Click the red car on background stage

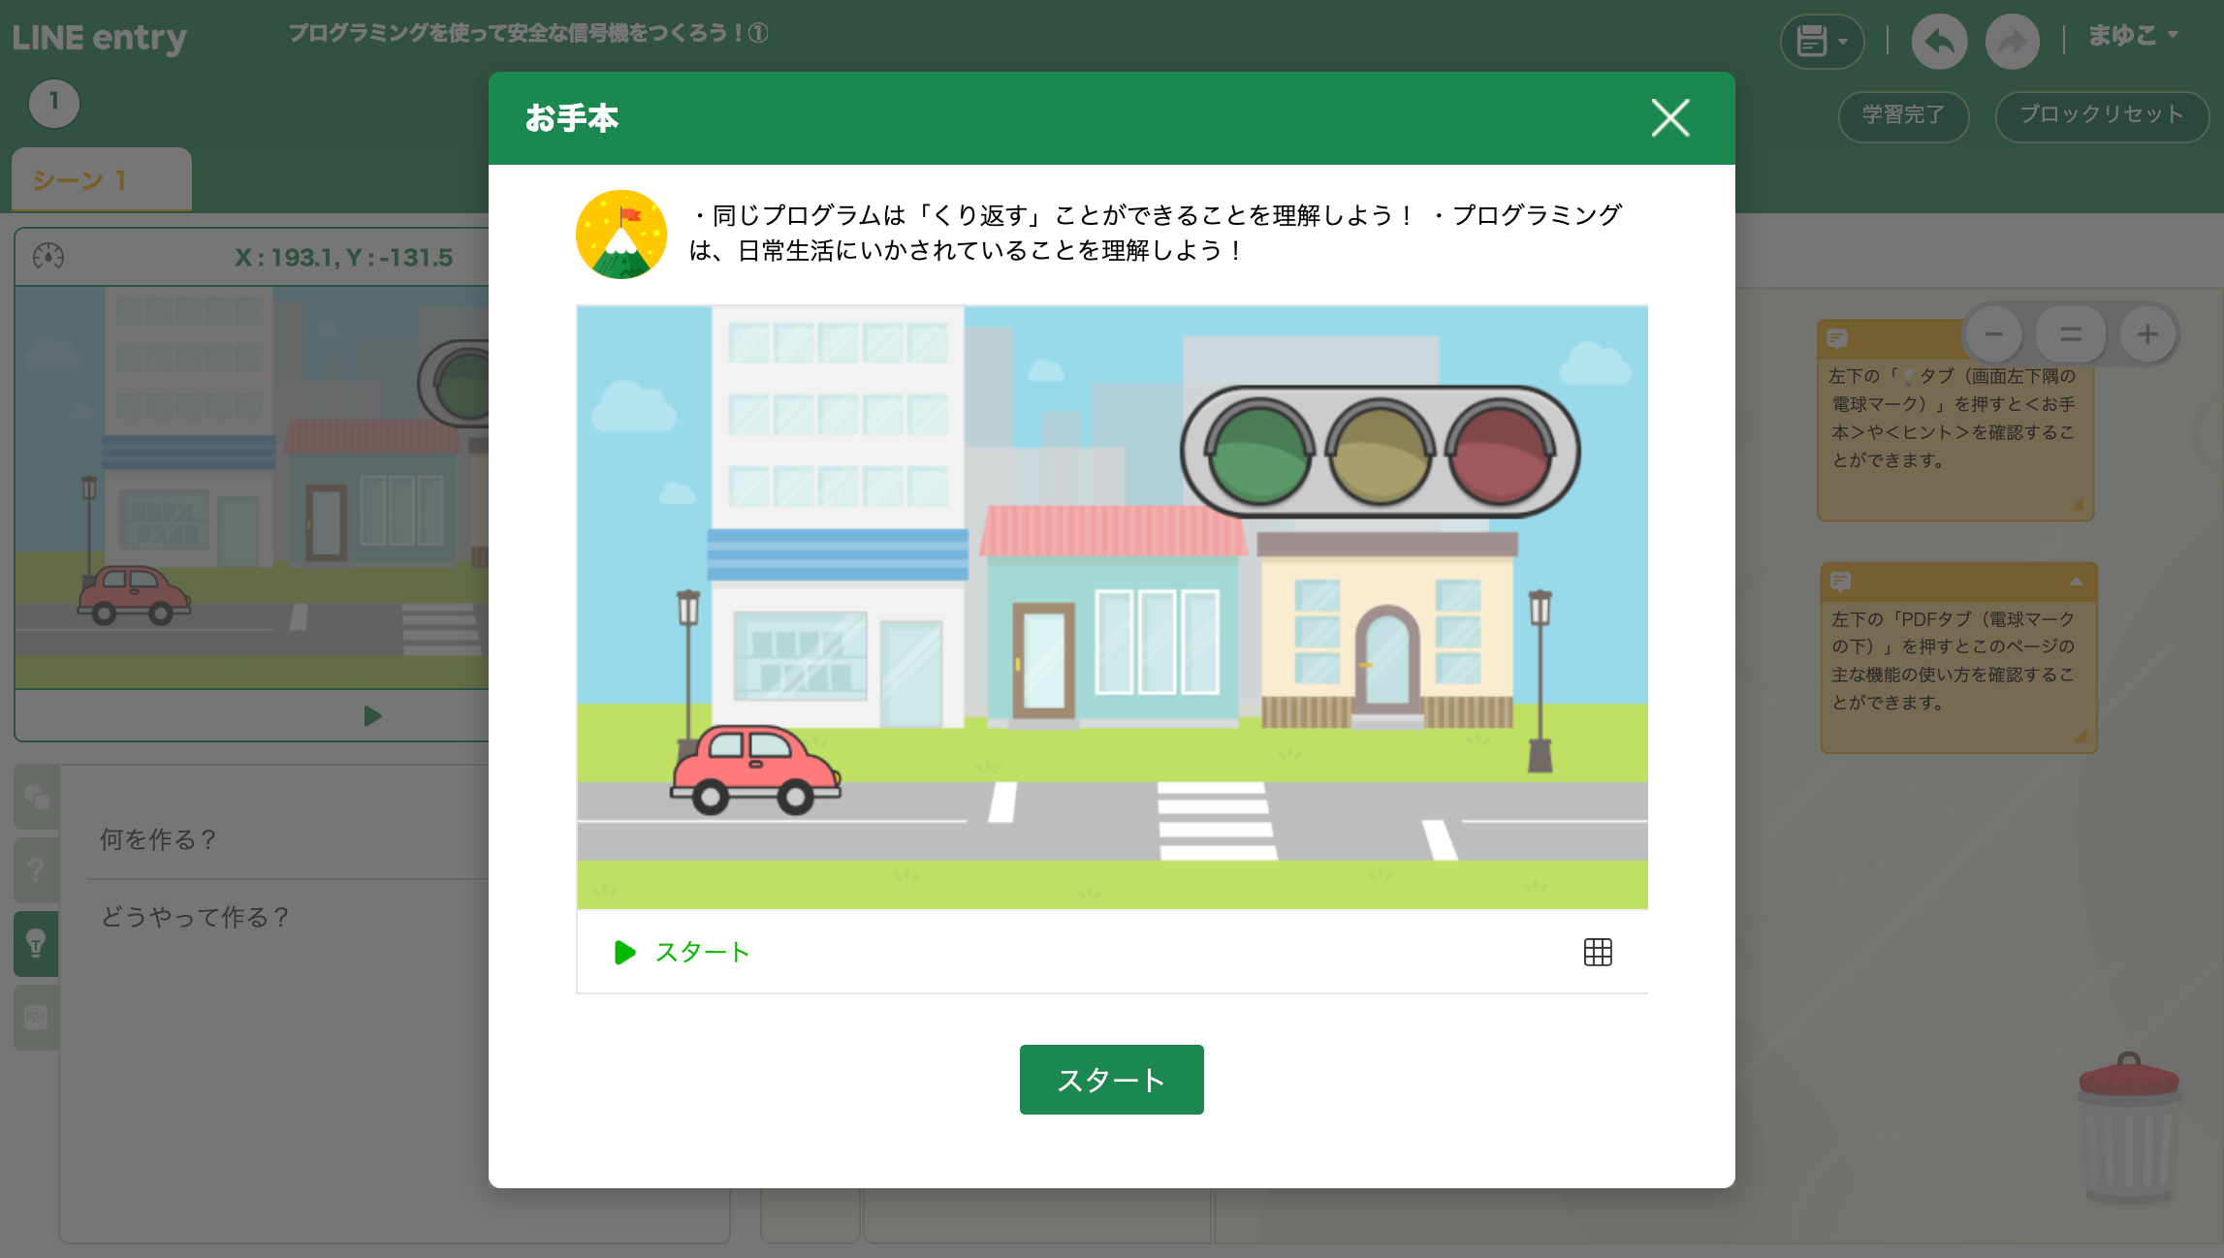click(x=134, y=595)
